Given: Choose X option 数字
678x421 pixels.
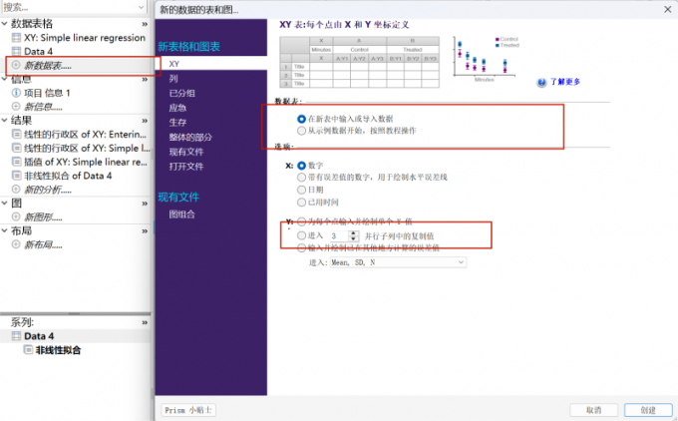Looking at the screenshot, I should 301,166.
